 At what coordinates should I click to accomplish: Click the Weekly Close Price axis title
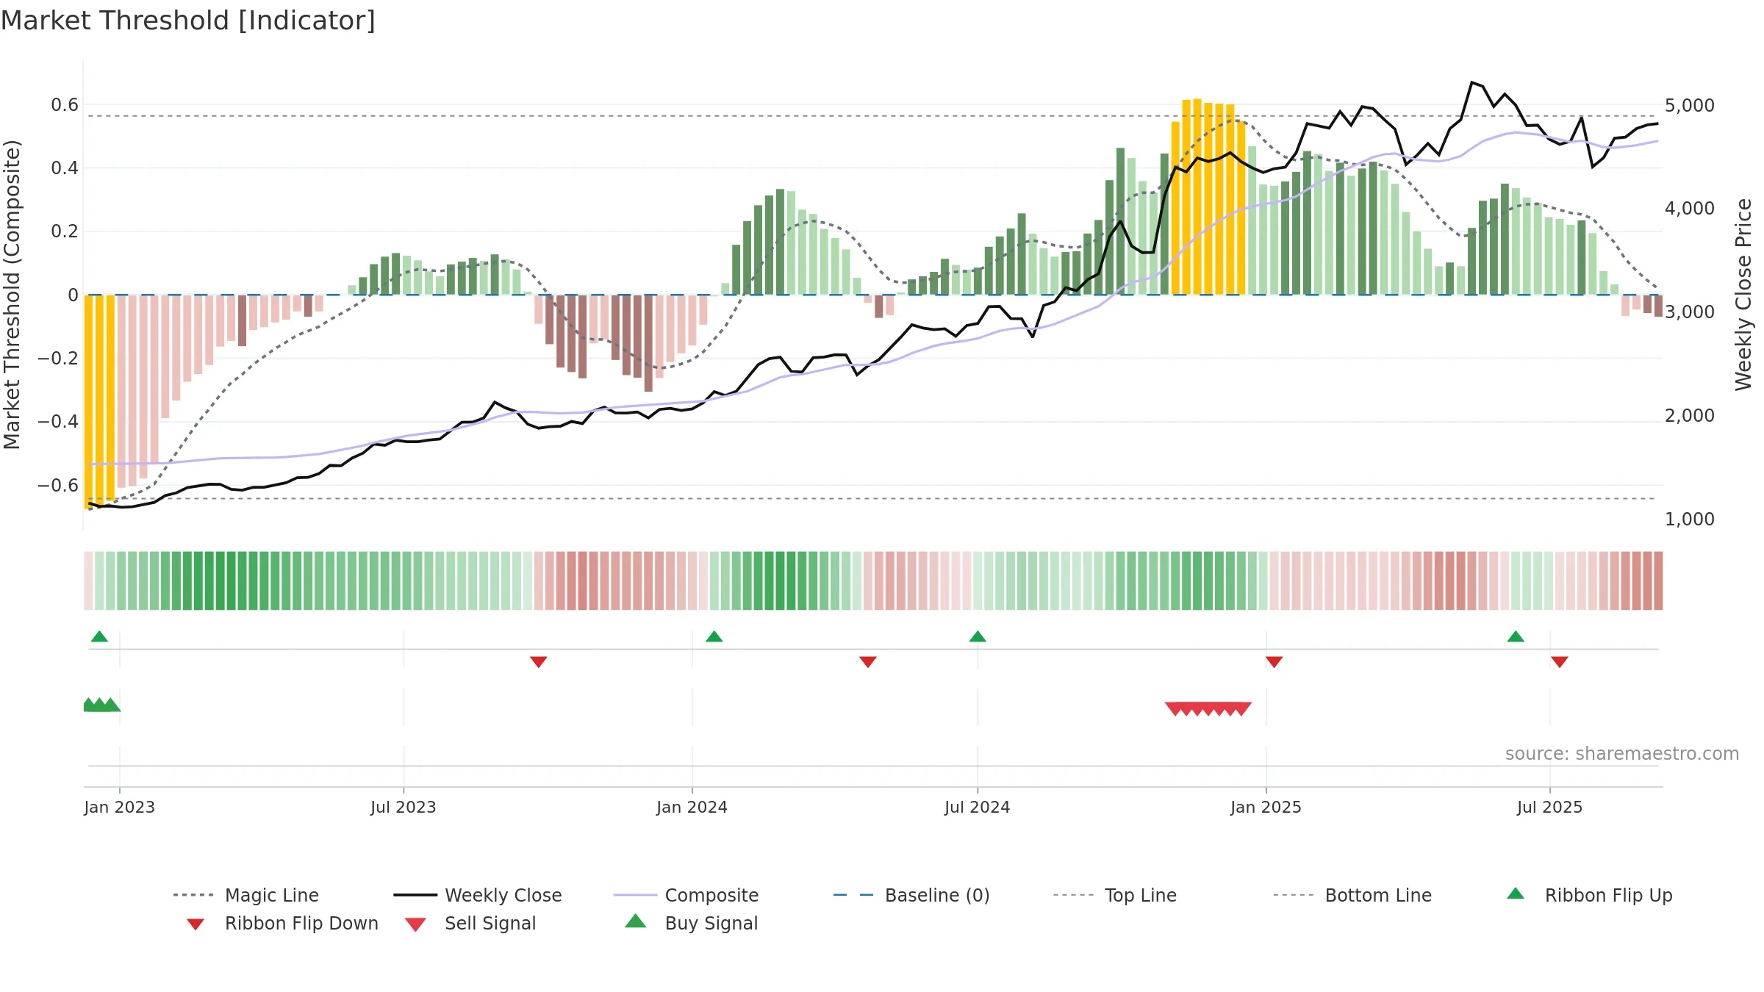(x=1744, y=295)
